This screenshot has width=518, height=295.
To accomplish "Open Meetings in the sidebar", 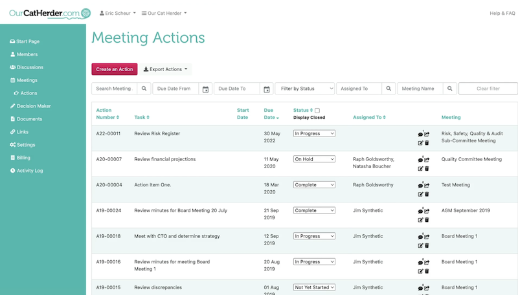I will coord(24,80).
